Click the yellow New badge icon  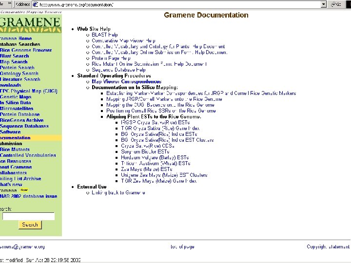point(24,190)
